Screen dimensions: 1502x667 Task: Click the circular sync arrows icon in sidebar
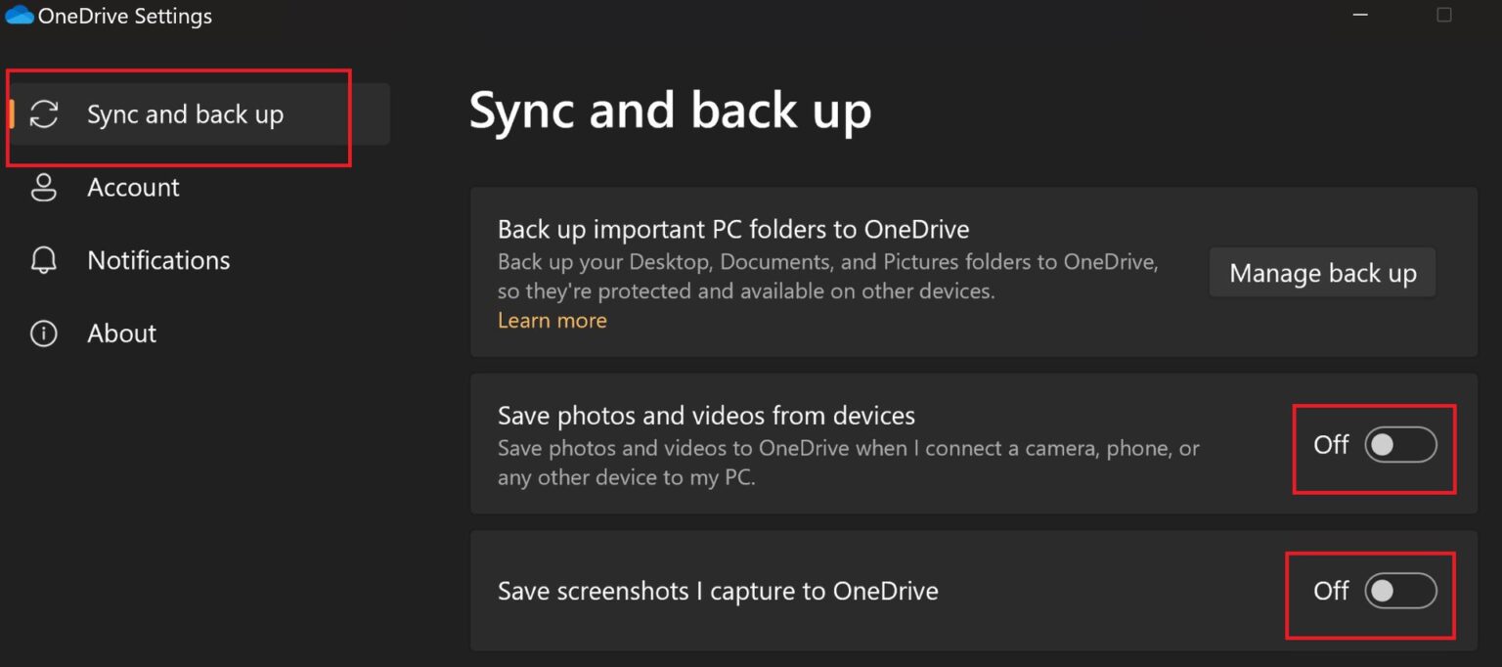(x=44, y=114)
